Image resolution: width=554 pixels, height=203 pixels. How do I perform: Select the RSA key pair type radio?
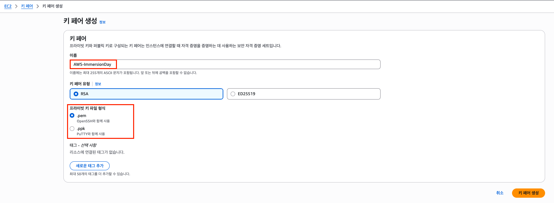(x=76, y=94)
